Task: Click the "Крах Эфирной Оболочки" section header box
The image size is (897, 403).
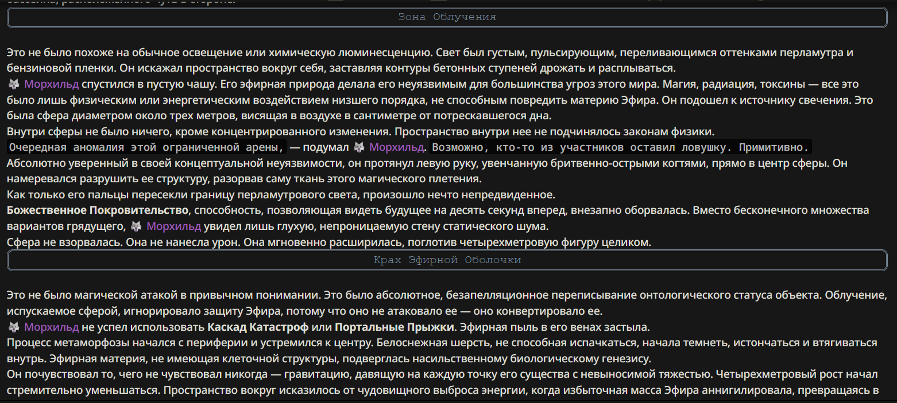Action: click(447, 260)
